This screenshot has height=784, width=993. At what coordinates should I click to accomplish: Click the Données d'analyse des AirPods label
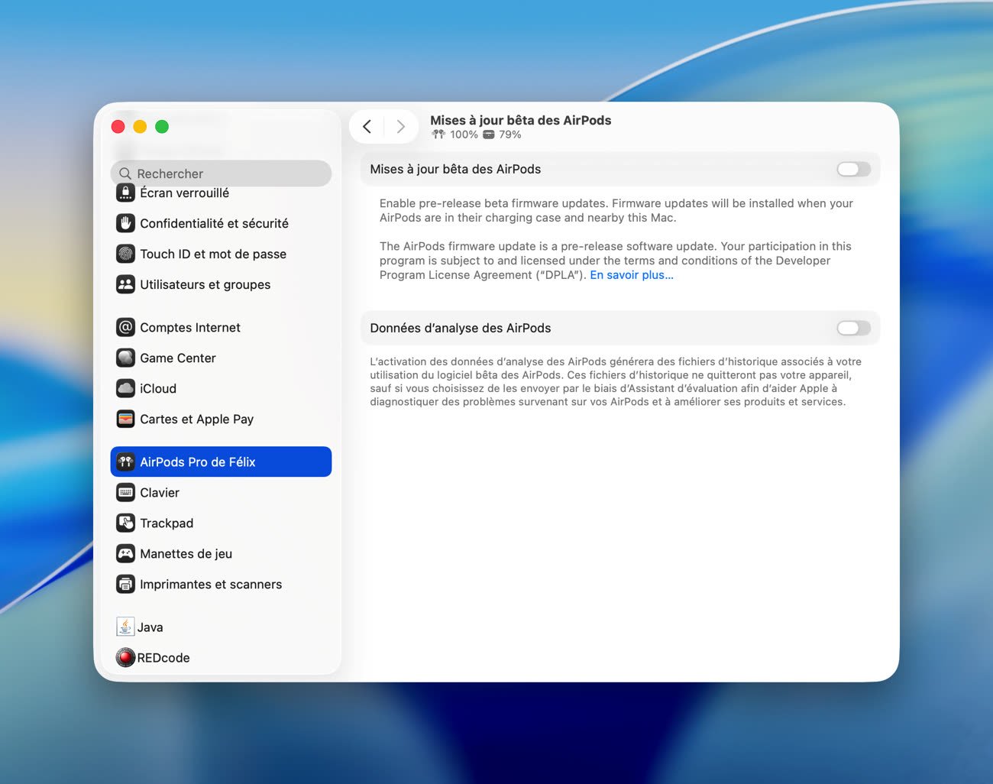click(461, 328)
